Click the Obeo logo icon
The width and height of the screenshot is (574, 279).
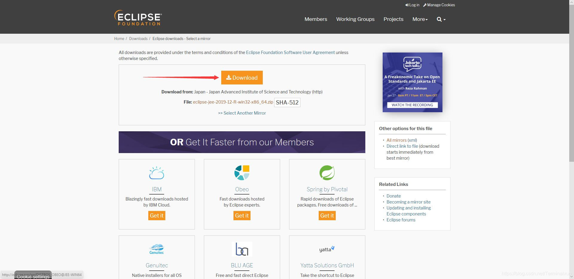(242, 173)
